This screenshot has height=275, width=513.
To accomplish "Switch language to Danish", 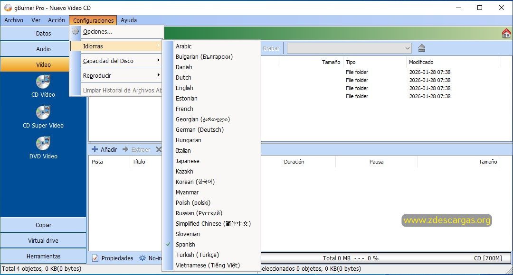I will click(211, 67).
